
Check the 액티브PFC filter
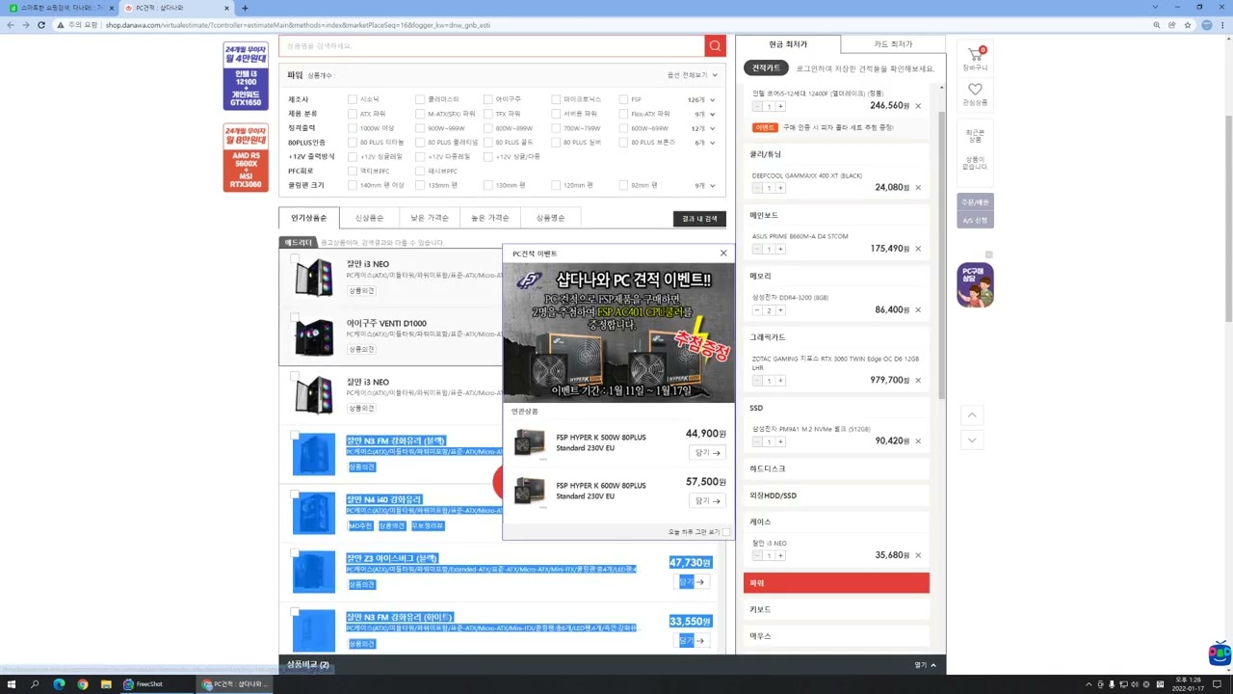point(353,171)
